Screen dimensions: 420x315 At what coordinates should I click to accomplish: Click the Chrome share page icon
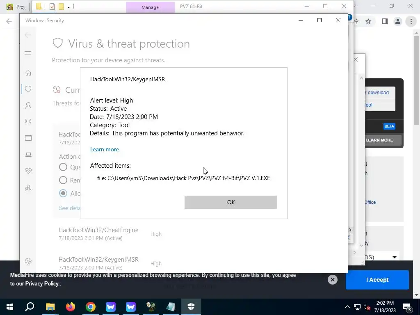pyautogui.click(x=356, y=21)
